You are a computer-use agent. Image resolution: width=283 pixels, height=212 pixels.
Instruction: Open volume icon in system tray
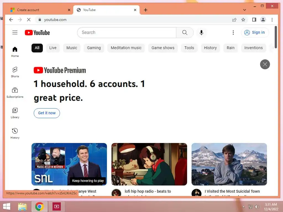pyautogui.click(x=257, y=206)
